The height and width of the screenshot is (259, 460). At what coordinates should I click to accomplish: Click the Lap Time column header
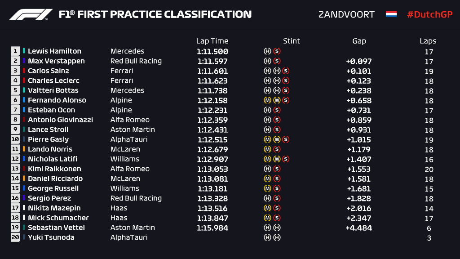[212, 41]
